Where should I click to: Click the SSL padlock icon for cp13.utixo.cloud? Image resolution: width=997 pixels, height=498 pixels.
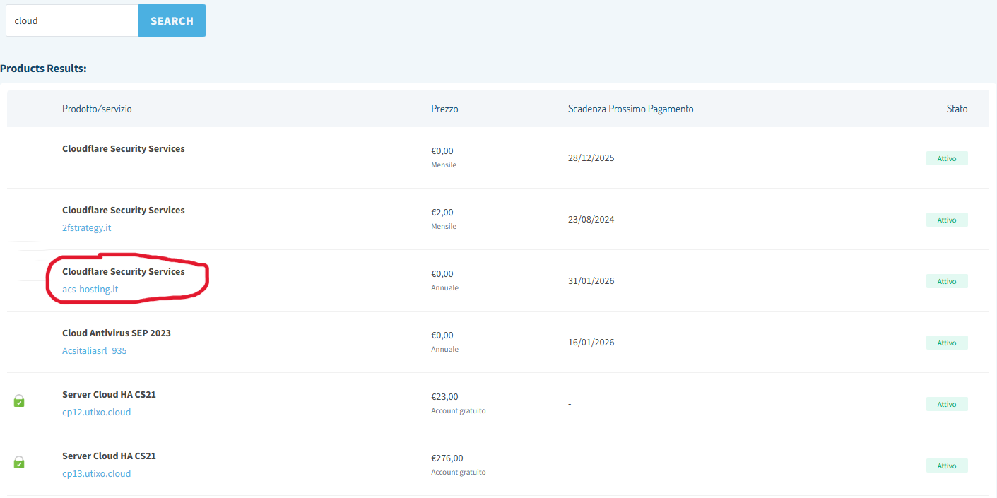coord(18,462)
